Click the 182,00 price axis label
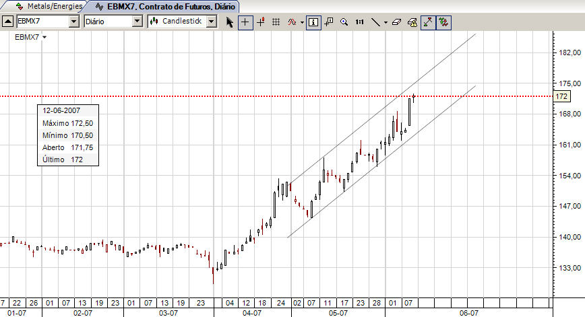The height and width of the screenshot is (317, 585). click(569, 53)
